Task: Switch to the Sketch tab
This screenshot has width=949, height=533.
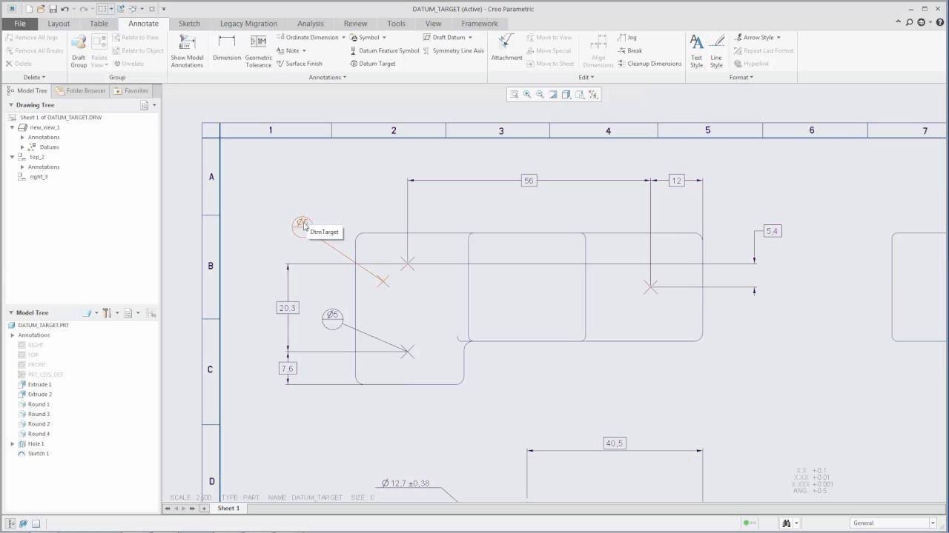Action: point(189,24)
